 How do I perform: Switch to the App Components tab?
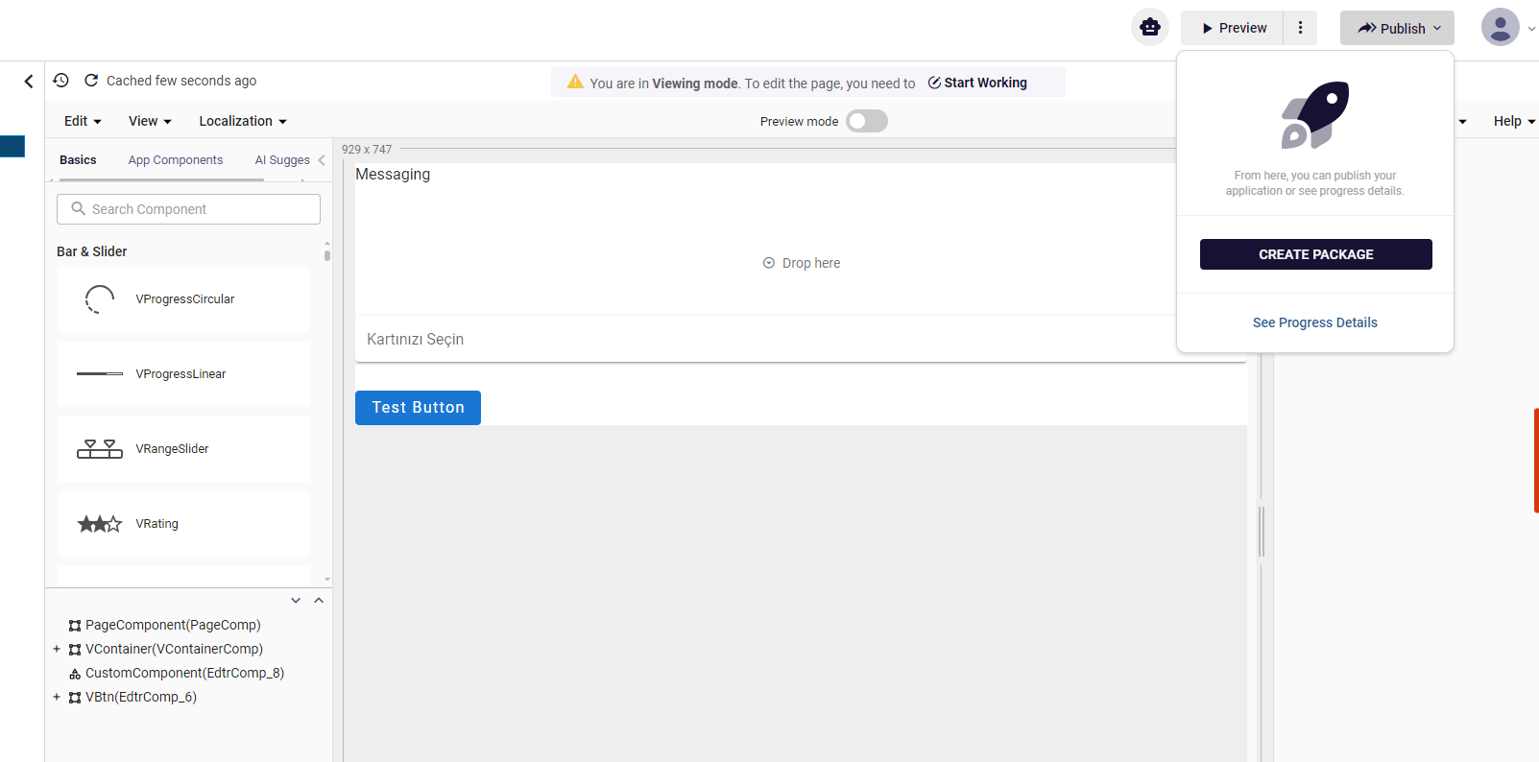pyautogui.click(x=176, y=160)
